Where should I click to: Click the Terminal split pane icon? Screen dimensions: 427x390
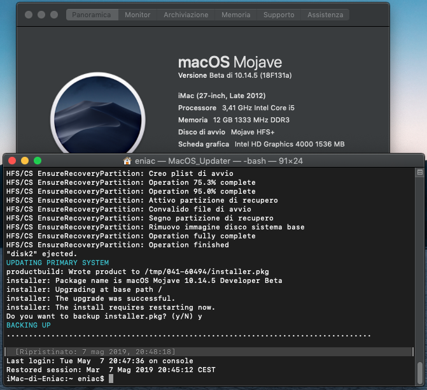click(x=419, y=172)
